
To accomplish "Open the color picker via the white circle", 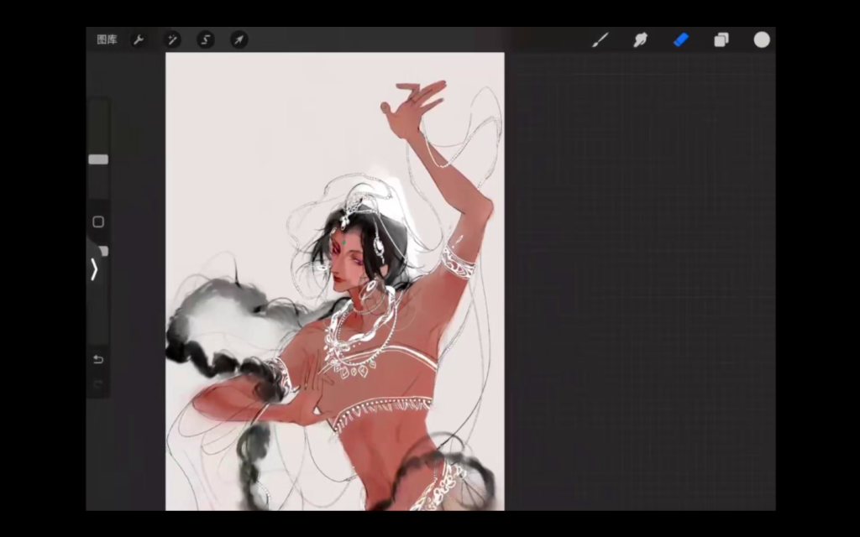I will tap(762, 39).
